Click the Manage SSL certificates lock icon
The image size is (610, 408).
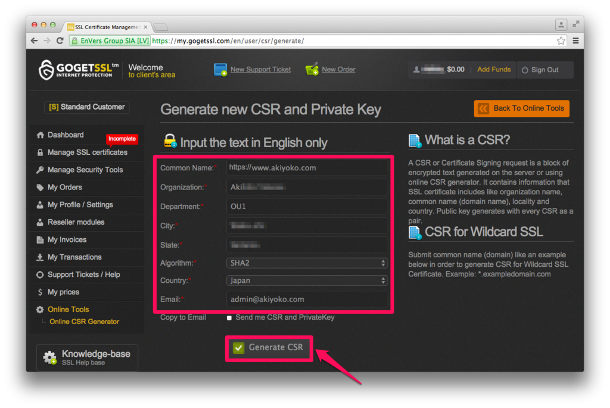40,152
